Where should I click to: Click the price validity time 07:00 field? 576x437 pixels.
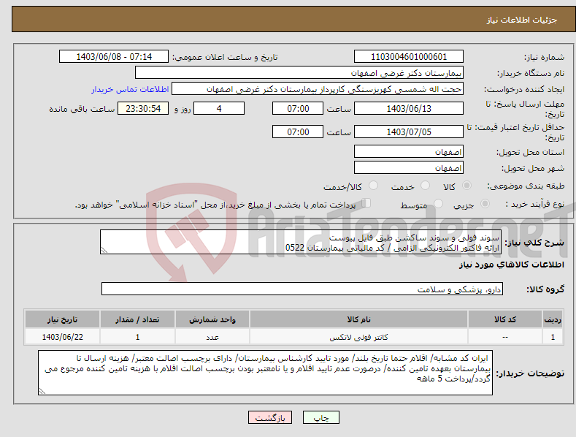pos(298,132)
